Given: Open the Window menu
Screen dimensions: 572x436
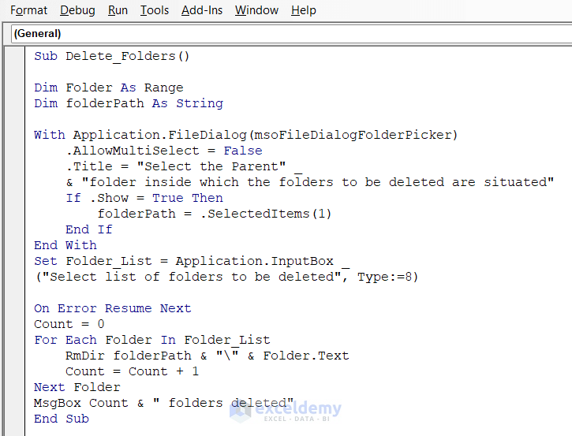Looking at the screenshot, I should point(256,10).
